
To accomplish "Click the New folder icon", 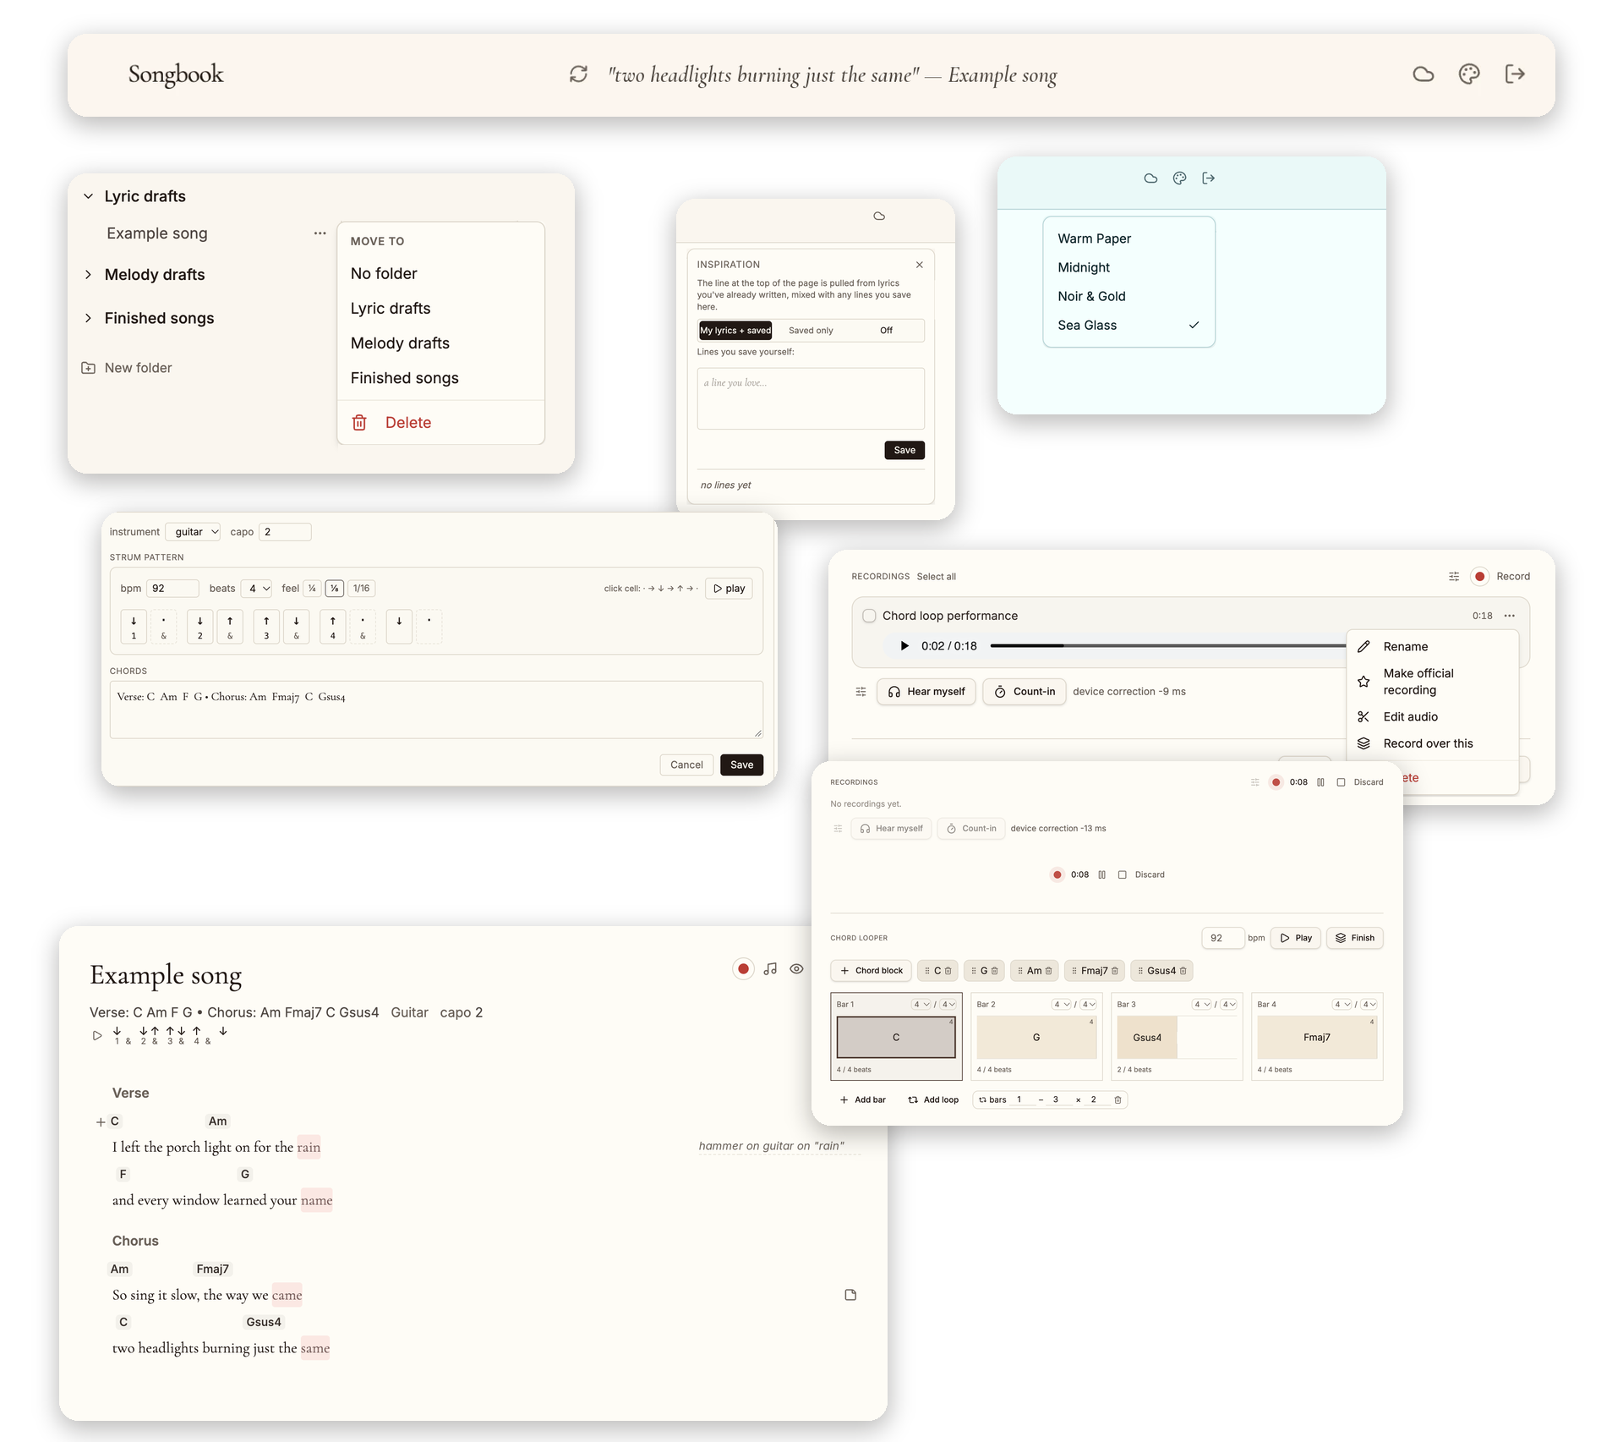I will [x=88, y=368].
